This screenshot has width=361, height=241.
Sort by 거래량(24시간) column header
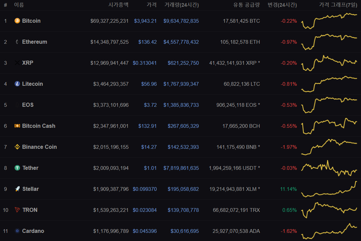(x=182, y=5)
